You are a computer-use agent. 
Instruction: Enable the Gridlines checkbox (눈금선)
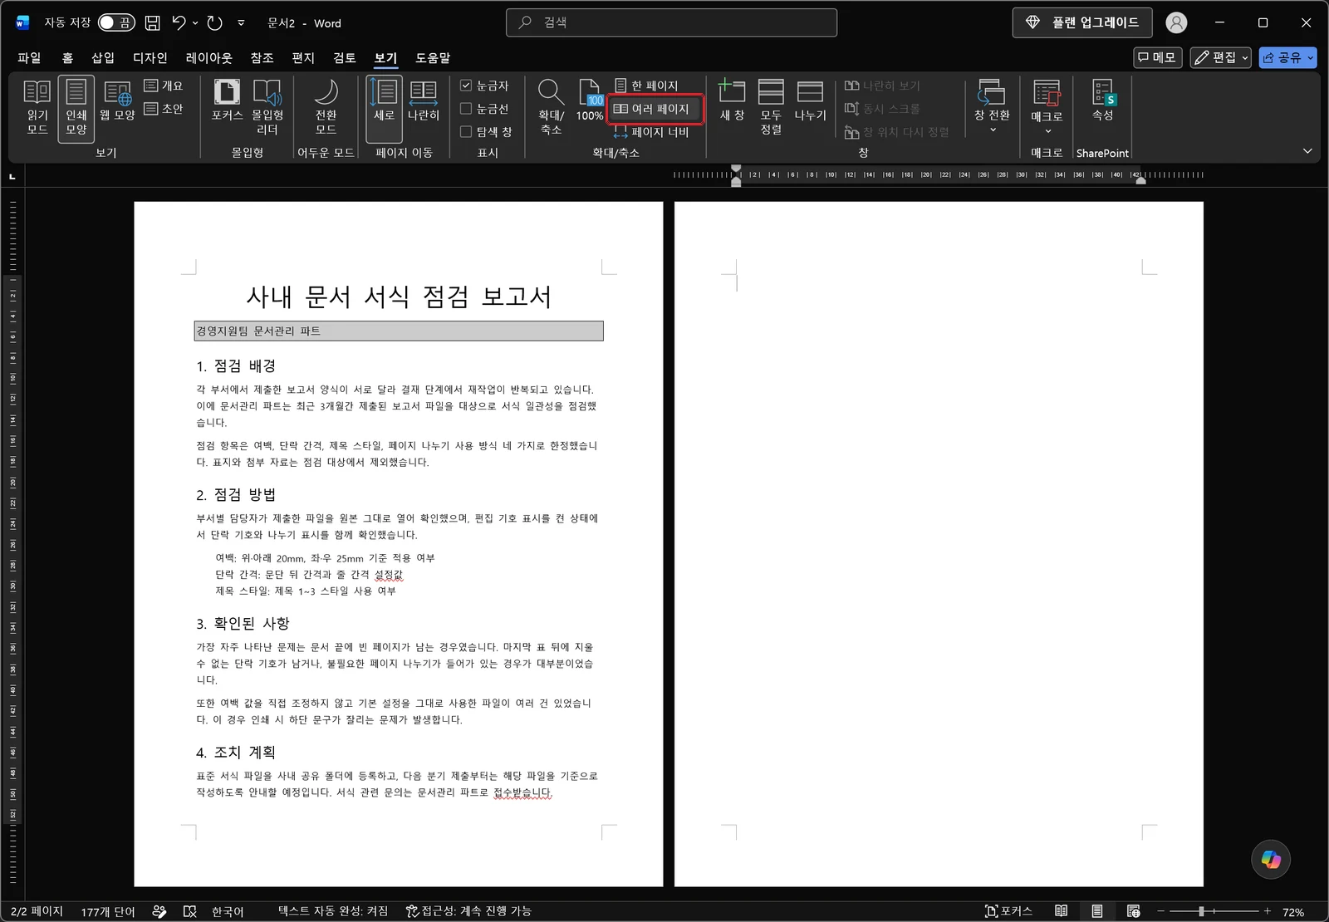tap(466, 109)
